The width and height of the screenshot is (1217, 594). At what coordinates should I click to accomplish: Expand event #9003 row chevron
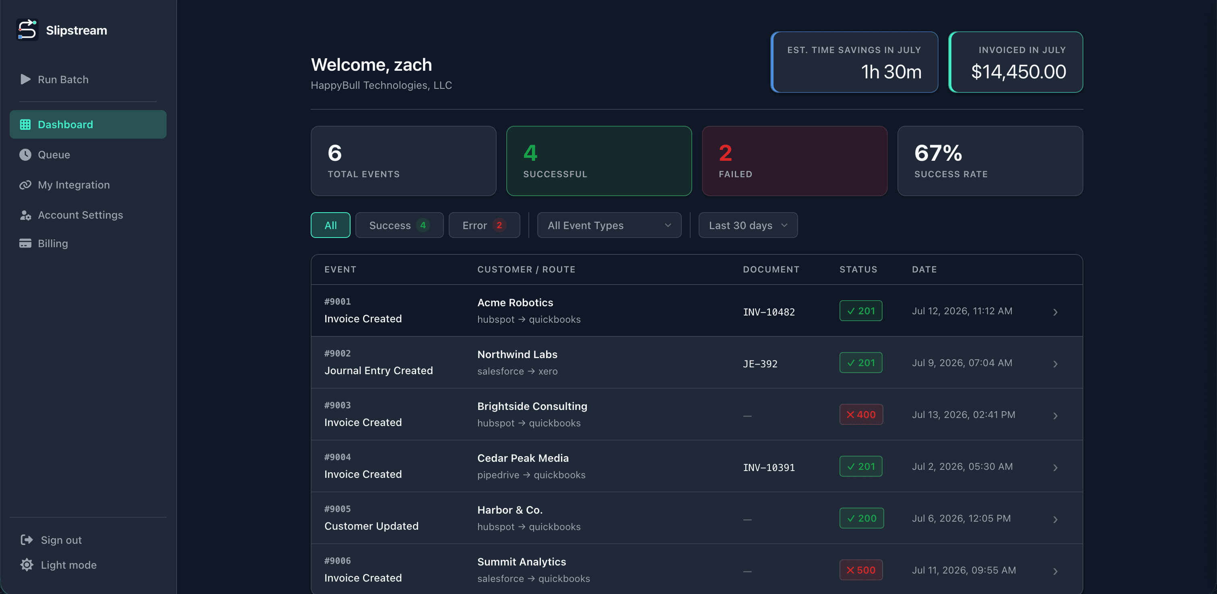1055,416
